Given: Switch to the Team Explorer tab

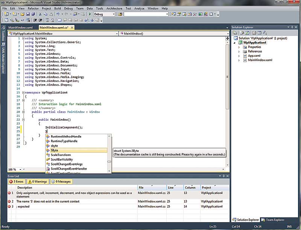Looking at the screenshot, I should click(273, 220).
